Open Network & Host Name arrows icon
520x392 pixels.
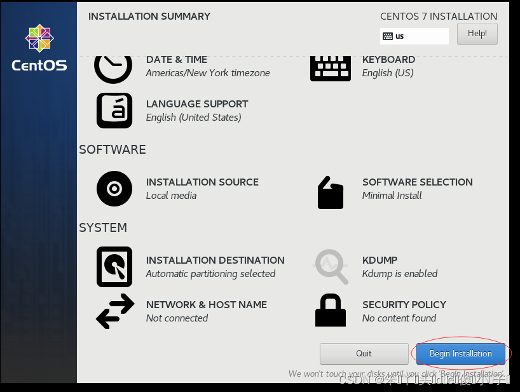click(x=115, y=311)
